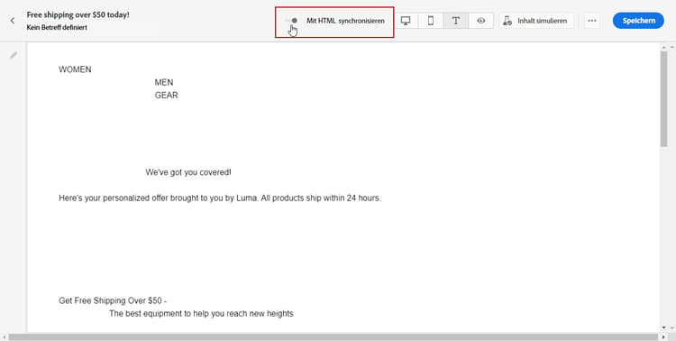Image resolution: width=676 pixels, height=341 pixels.
Task: Switch to mobile preview view
Action: [430, 20]
